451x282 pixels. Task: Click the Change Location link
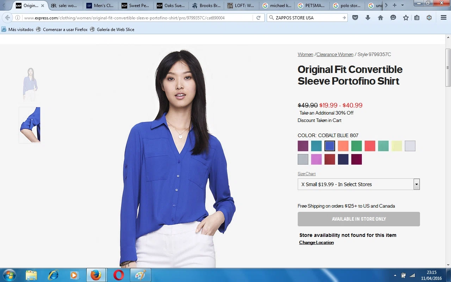(316, 243)
